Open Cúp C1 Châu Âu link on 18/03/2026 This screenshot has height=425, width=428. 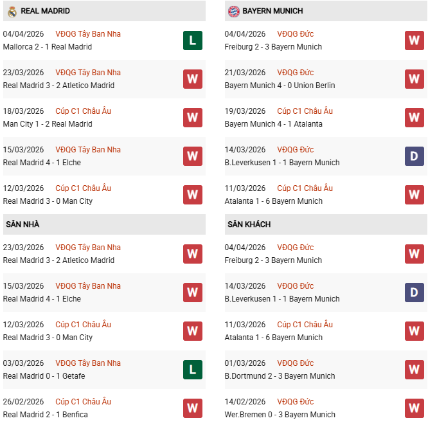click(x=83, y=111)
